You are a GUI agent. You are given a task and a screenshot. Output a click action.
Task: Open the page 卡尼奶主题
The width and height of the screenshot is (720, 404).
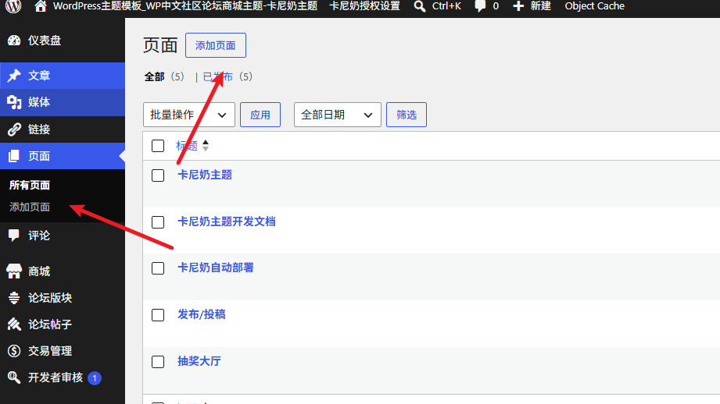[205, 175]
